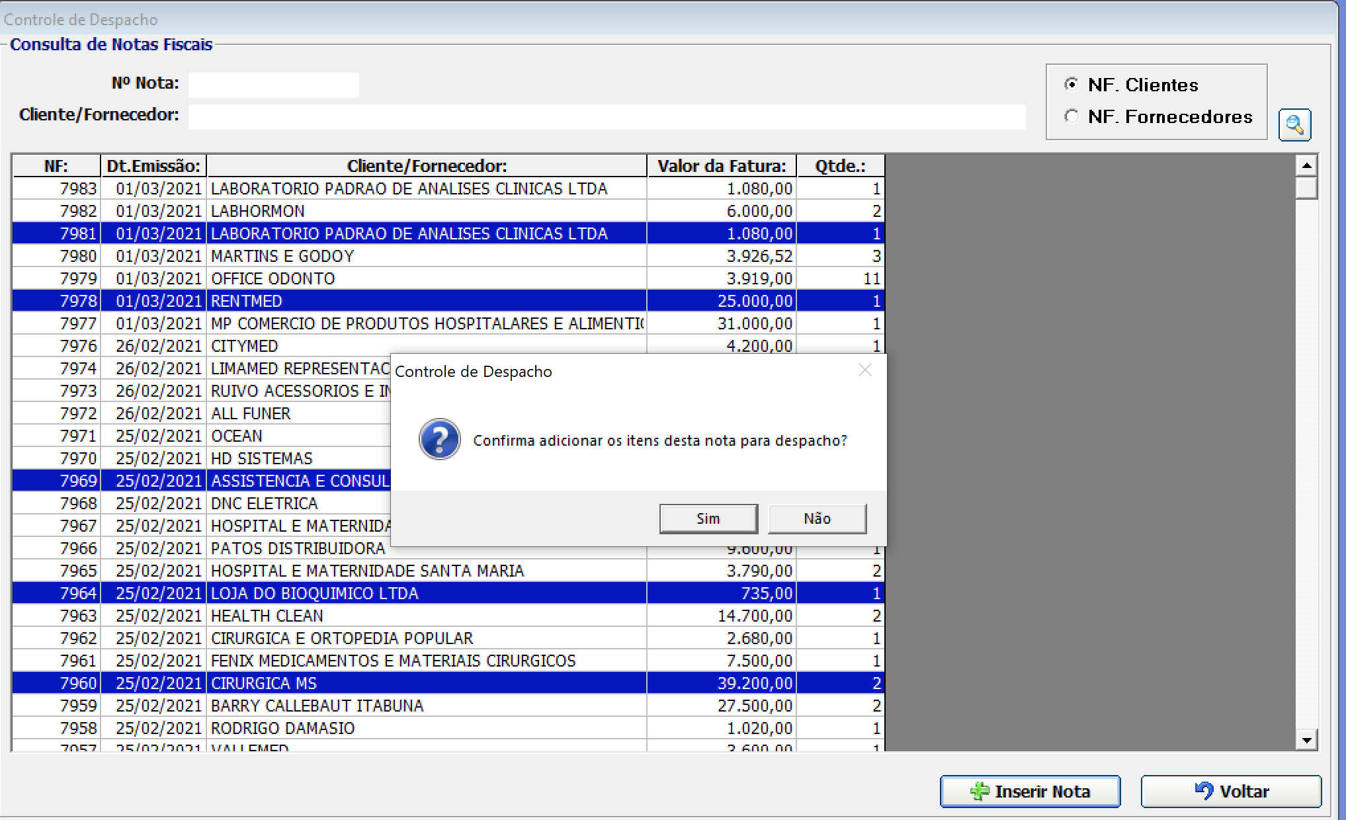The width and height of the screenshot is (1346, 820).
Task: Focus the Nº Nota input field
Action: point(273,85)
